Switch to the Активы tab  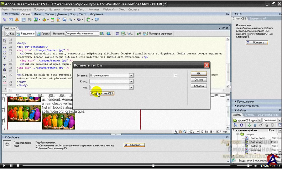coord(249,115)
